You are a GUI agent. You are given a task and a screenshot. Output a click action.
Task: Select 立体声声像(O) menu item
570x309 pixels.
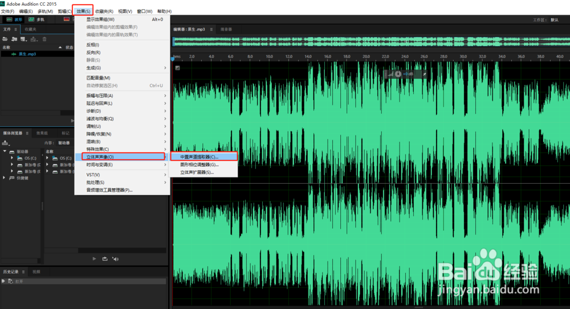pos(123,157)
